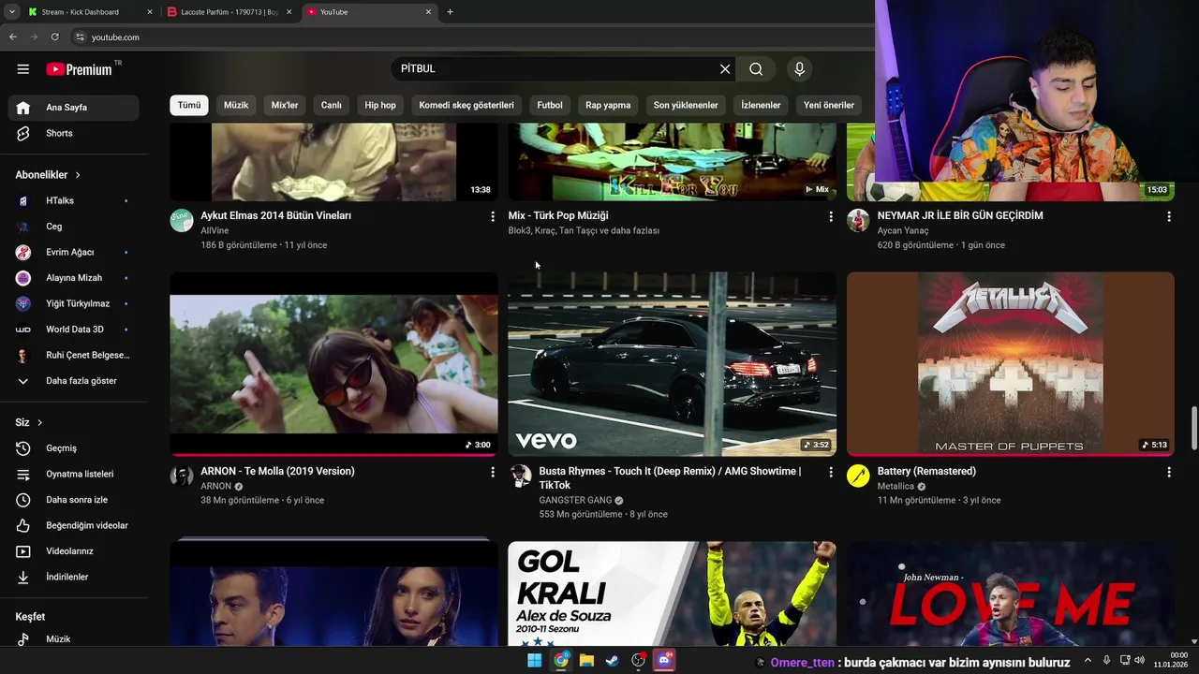The height and width of the screenshot is (674, 1199).
Task: Open the GANGSTER GANG channel avatar
Action: pyautogui.click(x=520, y=476)
